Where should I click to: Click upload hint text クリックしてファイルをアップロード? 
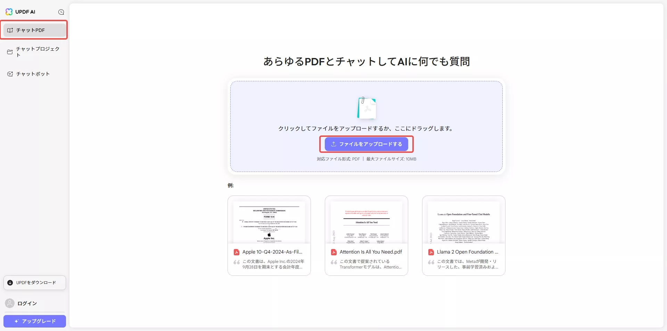tap(367, 129)
